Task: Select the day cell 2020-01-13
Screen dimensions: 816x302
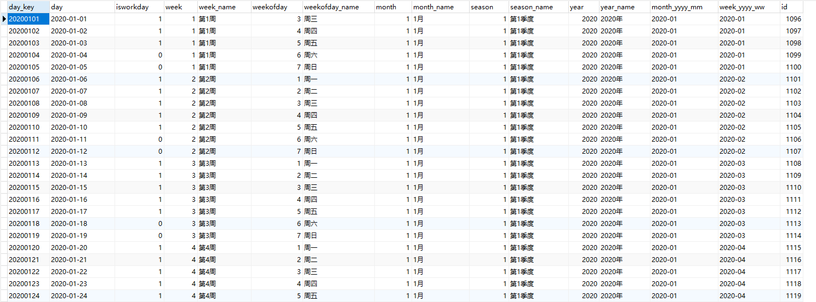Action: [x=82, y=164]
